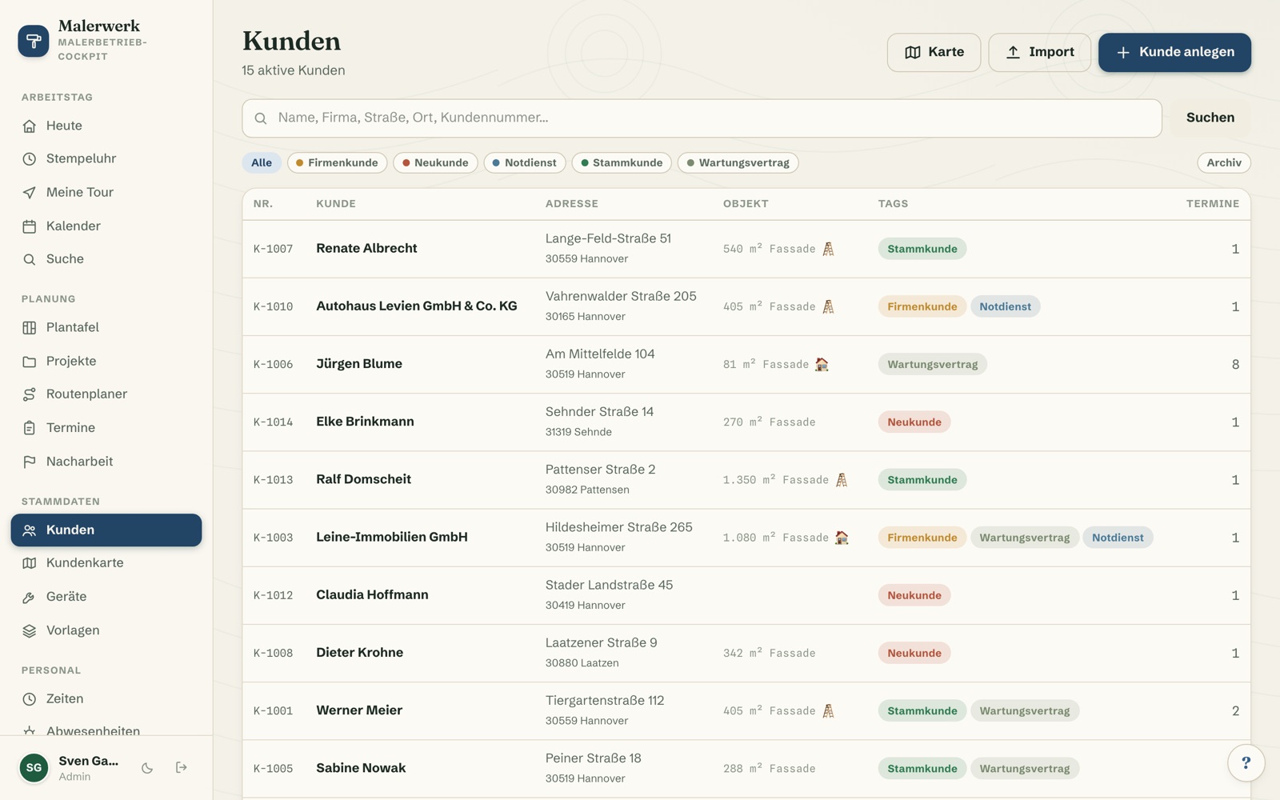Image resolution: width=1280 pixels, height=800 pixels.
Task: Click the logout icon beside Sven
Action: 182,768
